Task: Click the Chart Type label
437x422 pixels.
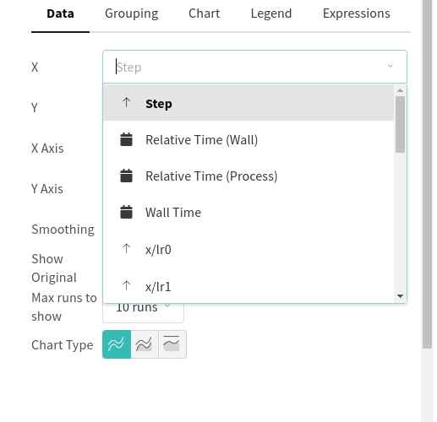Action: pos(63,345)
